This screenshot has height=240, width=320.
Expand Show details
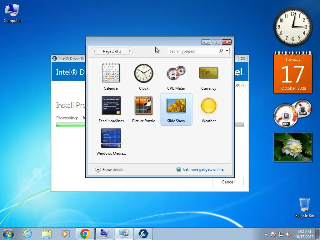[x=109, y=170]
